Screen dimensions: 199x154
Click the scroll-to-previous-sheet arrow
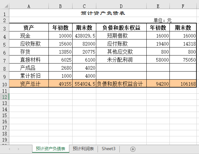pos(9,149)
